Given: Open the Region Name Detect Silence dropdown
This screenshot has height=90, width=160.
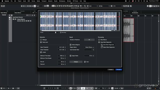Looking at the screenshot, I should point(89,47).
